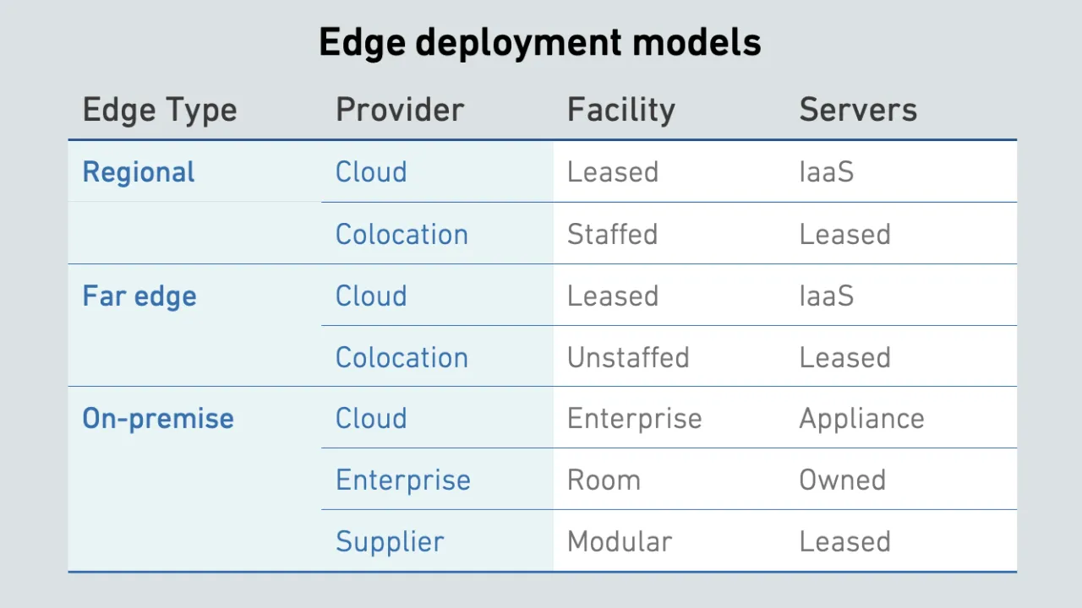Click the "Edge deployment models" title

pyautogui.click(x=540, y=43)
